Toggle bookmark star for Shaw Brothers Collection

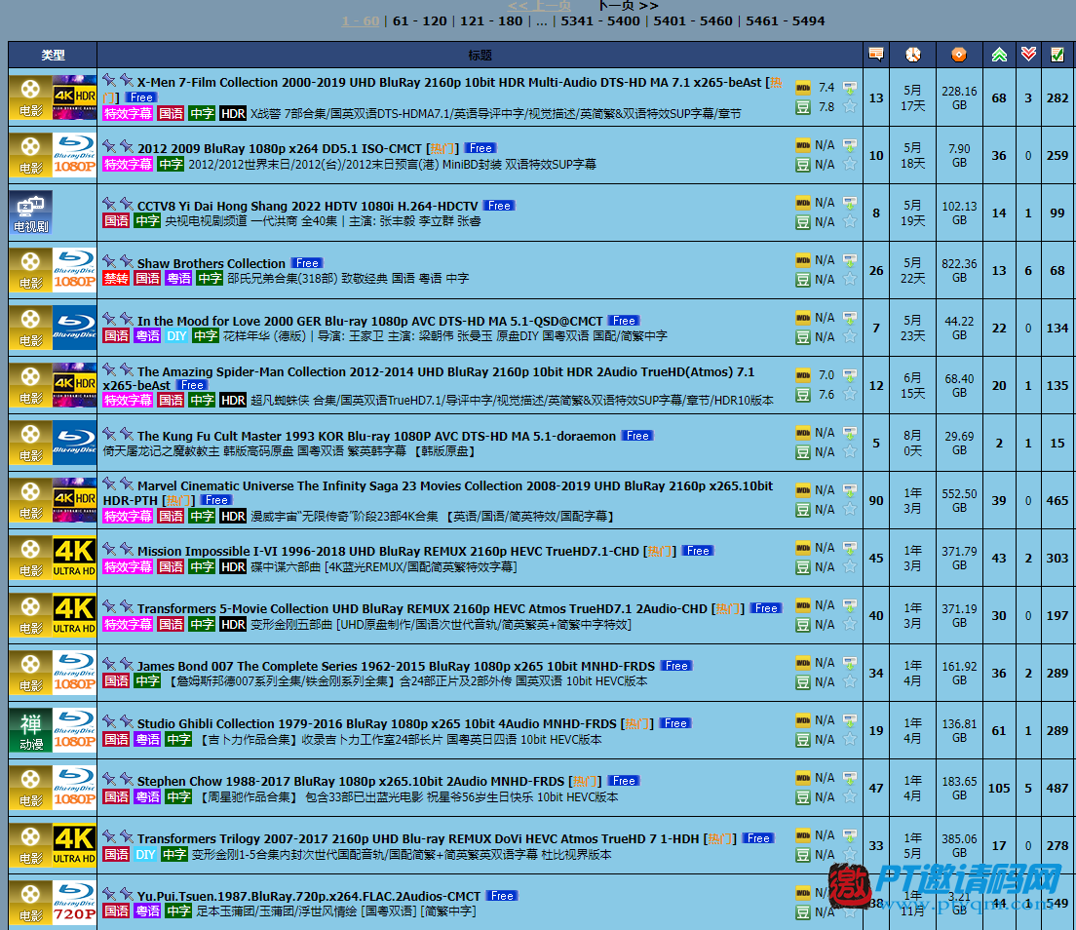850,279
